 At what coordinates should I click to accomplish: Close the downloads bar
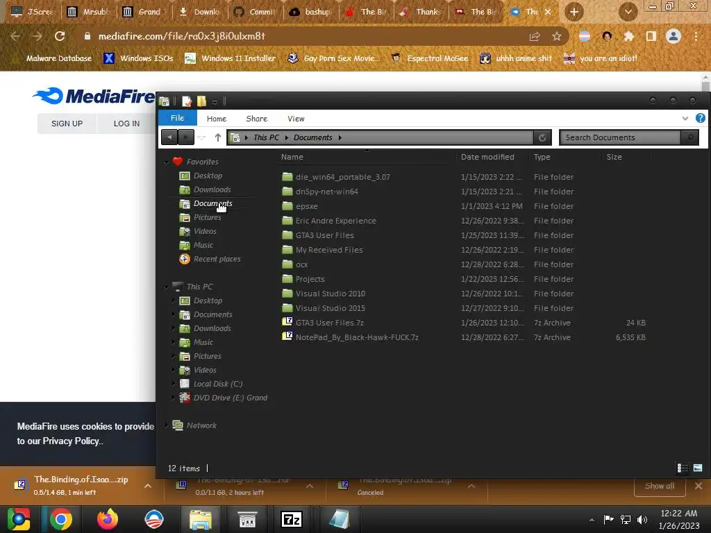[699, 486]
